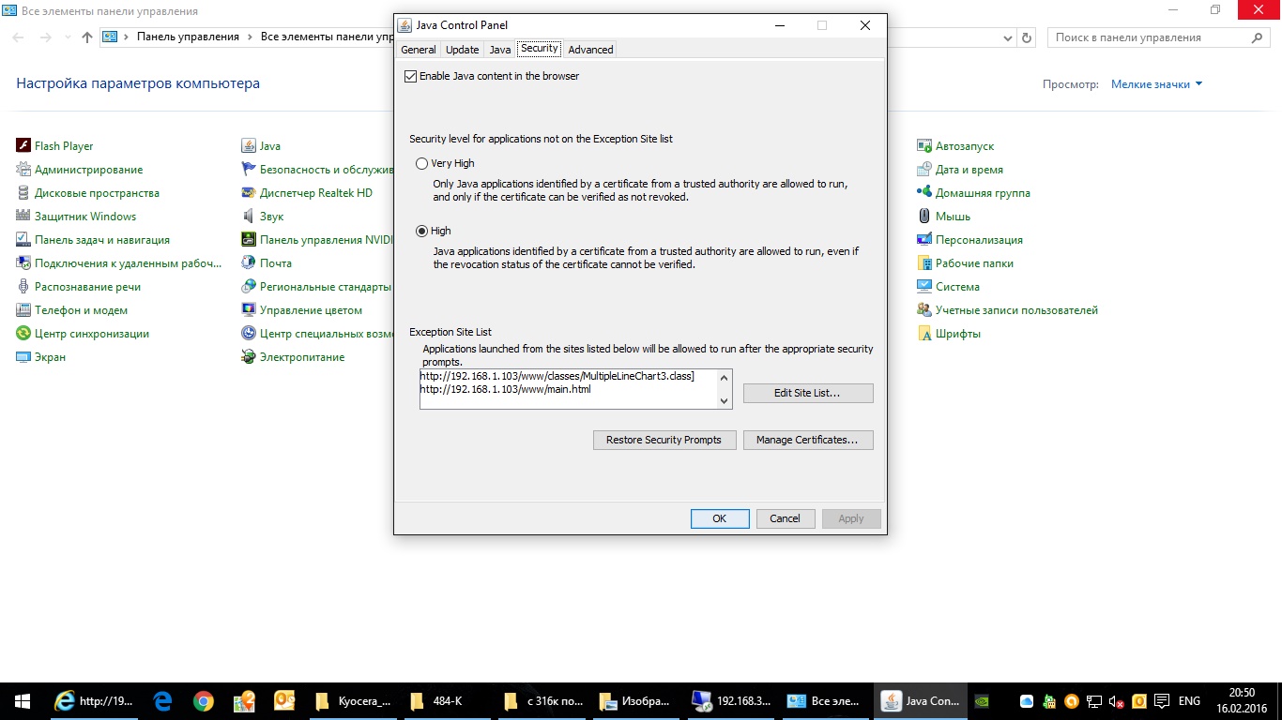Open the Электропитание power plug icon

tap(249, 356)
